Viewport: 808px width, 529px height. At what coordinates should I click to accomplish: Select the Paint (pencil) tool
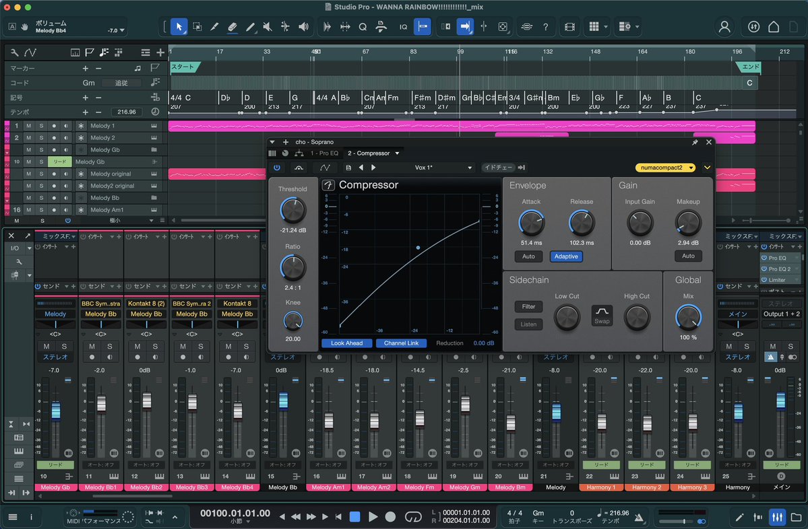coord(251,27)
